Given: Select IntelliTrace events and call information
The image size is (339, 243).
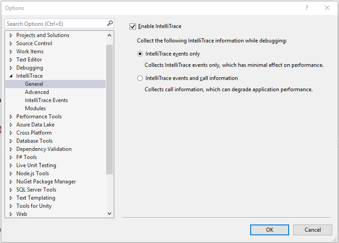Looking at the screenshot, I should coord(140,78).
